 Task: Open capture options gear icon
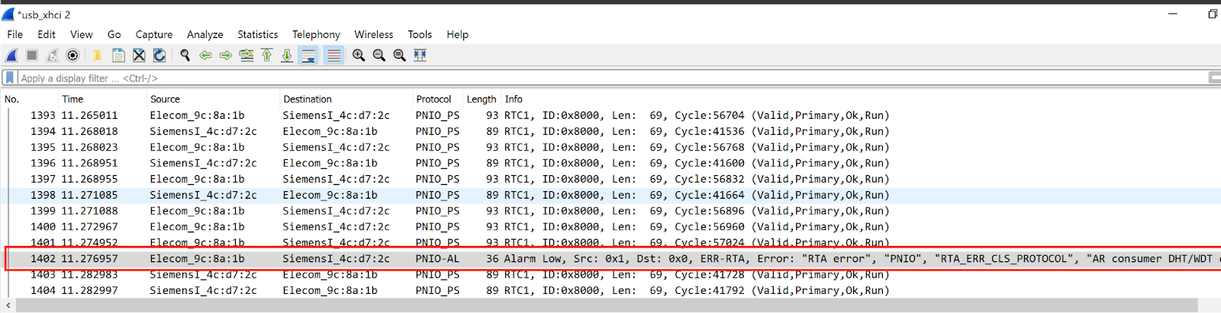coord(72,55)
